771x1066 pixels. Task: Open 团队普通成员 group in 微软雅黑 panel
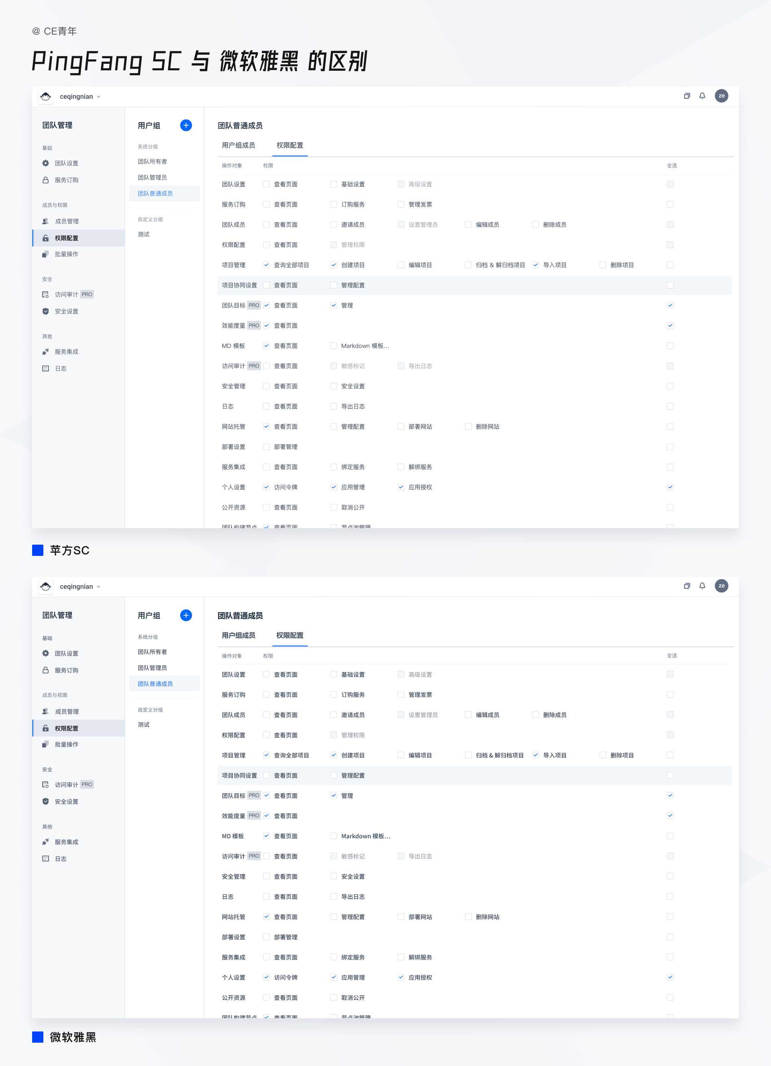click(x=165, y=684)
